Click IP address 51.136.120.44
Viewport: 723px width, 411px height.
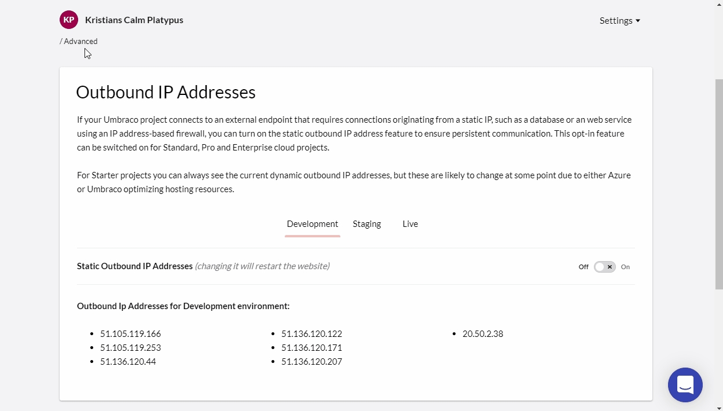(128, 362)
